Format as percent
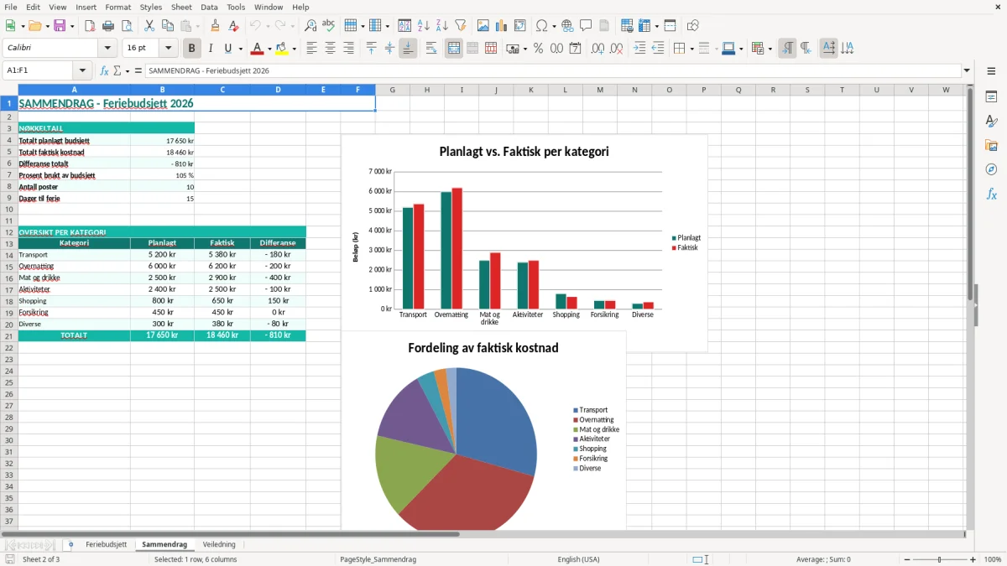The width and height of the screenshot is (1007, 566). [538, 49]
